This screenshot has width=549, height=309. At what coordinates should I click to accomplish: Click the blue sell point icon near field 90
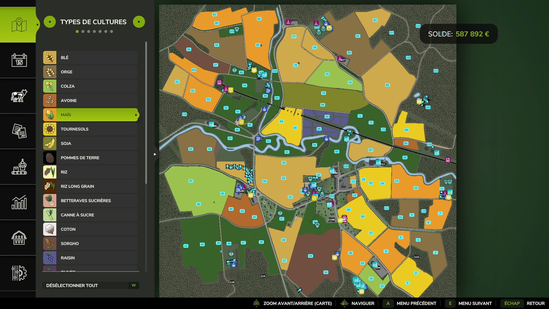[326, 139]
